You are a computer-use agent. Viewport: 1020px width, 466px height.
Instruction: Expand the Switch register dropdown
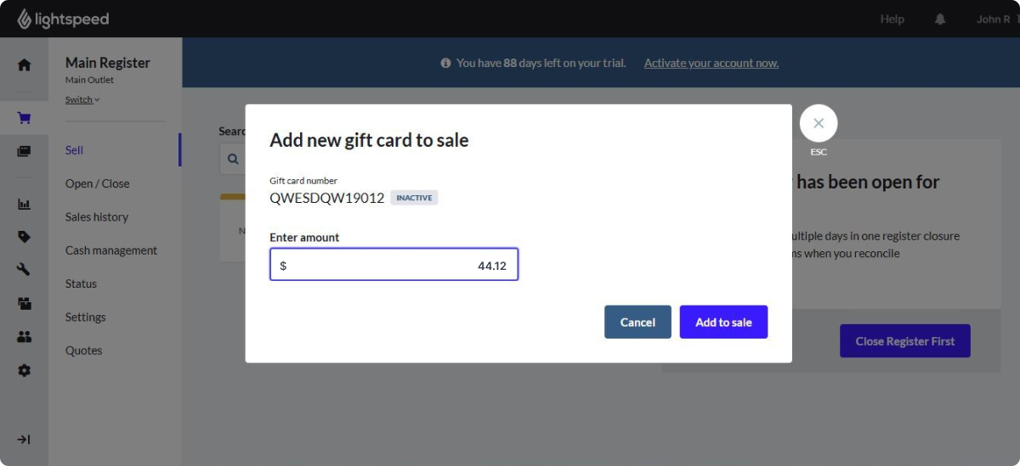click(82, 100)
